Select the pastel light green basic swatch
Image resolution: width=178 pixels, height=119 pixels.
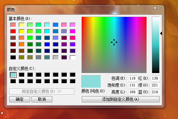(x=30, y=25)
